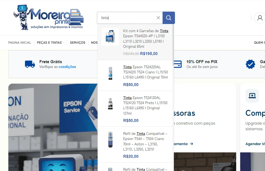
Task: Click the struck-through R$240,00 old price
Action: tap(131, 54)
